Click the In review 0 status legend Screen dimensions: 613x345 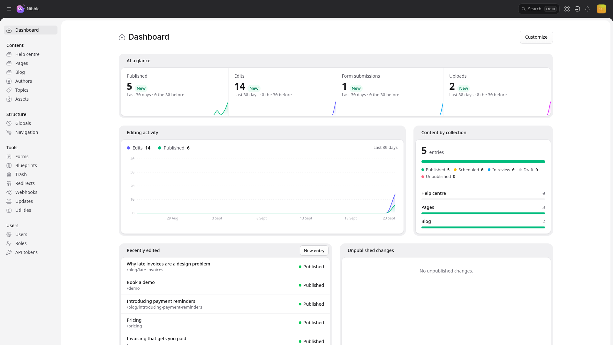pos(501,170)
